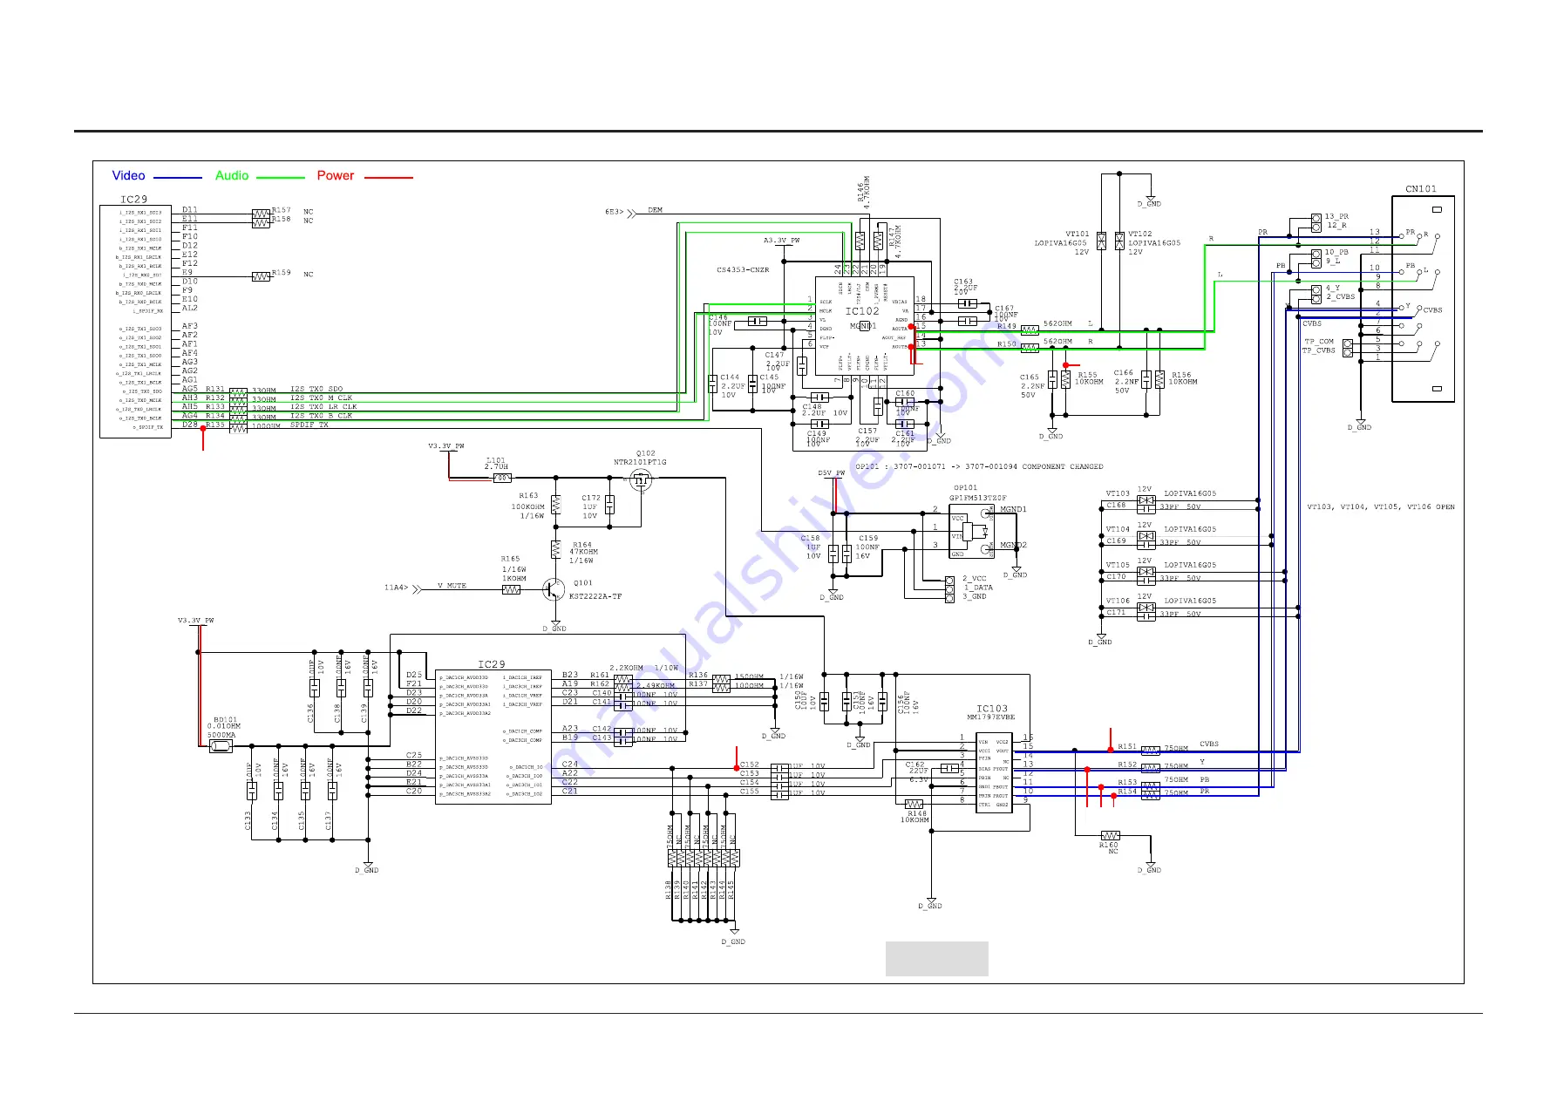Click the C165 capacitor label
The width and height of the screenshot is (1557, 1101).
coord(1030,377)
